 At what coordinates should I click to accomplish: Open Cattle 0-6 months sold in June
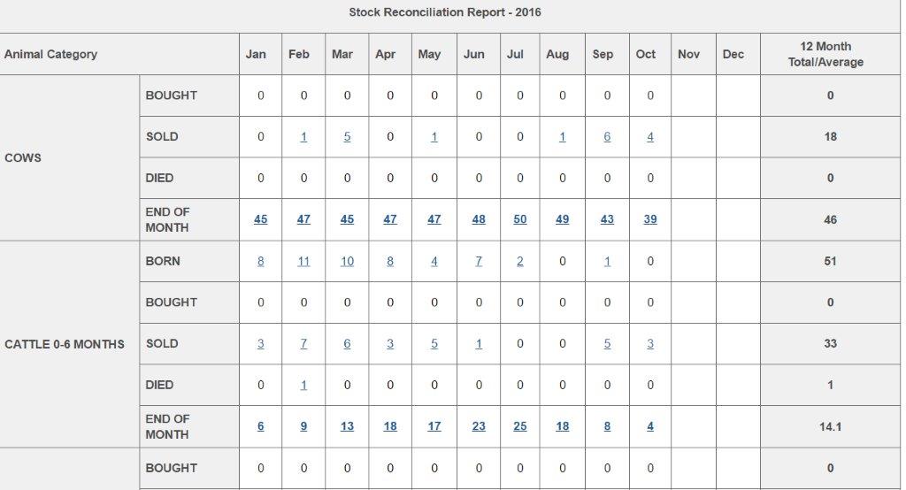click(x=479, y=344)
